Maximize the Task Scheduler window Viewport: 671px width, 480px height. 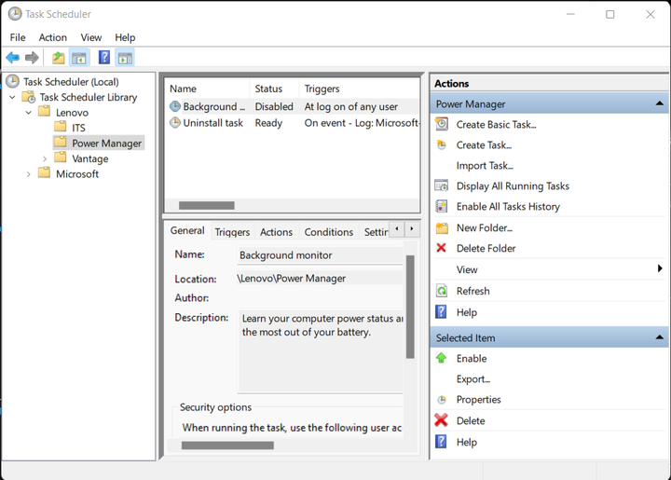pyautogui.click(x=609, y=14)
